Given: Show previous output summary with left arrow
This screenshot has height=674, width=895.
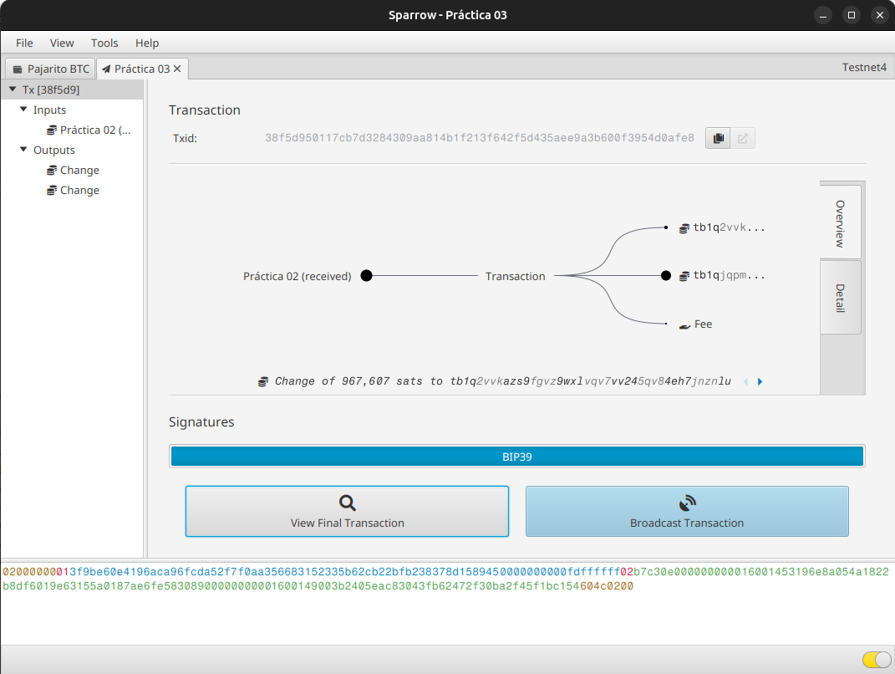Looking at the screenshot, I should pyautogui.click(x=745, y=381).
